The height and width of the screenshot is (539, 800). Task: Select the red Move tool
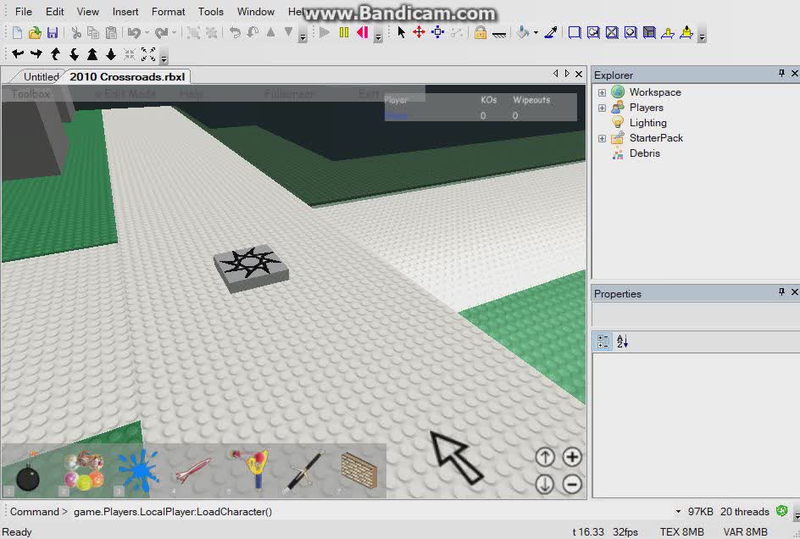[x=419, y=33]
